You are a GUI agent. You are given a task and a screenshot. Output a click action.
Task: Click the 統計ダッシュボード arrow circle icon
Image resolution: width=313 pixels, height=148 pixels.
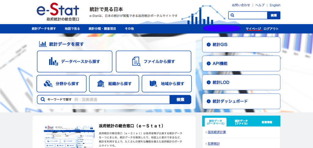point(208,101)
